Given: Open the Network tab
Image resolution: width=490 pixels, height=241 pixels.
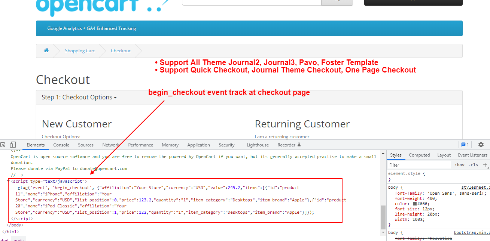Looking at the screenshot, I should [x=111, y=145].
